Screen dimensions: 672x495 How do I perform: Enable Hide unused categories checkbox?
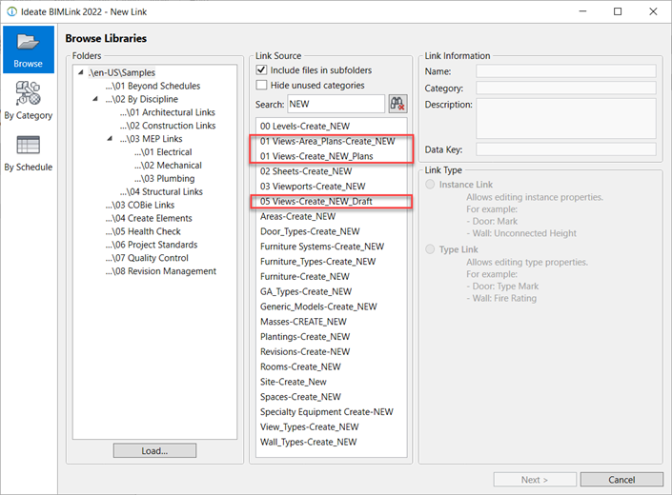tap(262, 85)
